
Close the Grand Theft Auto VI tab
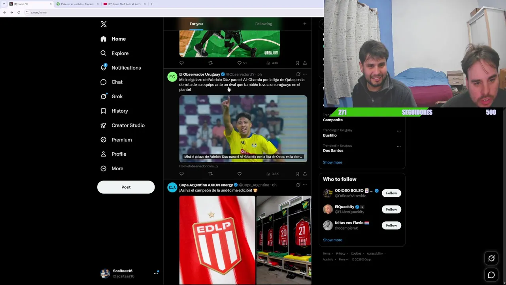click(145, 4)
